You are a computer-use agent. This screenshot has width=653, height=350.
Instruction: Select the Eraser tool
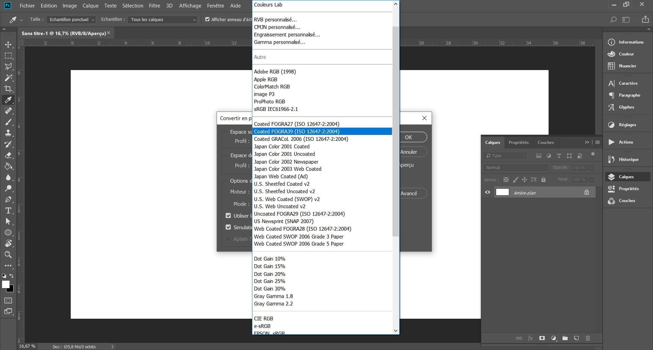pyautogui.click(x=8, y=155)
